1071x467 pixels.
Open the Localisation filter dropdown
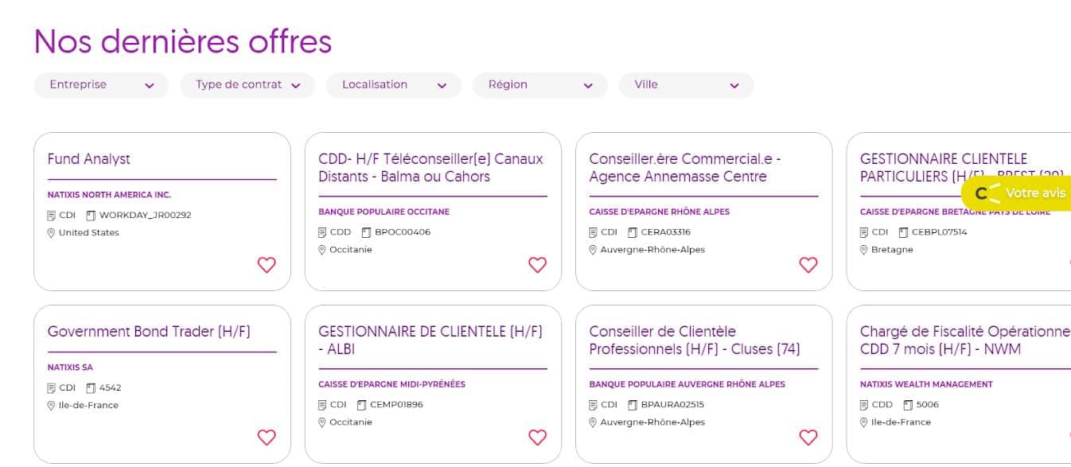click(x=394, y=85)
